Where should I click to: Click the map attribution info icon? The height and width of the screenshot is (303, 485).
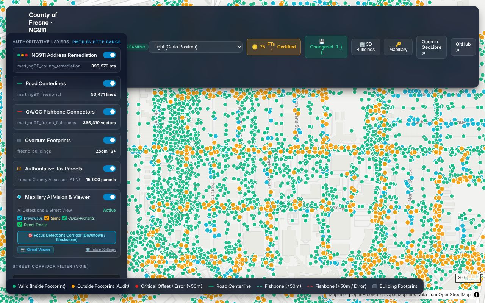477,295
